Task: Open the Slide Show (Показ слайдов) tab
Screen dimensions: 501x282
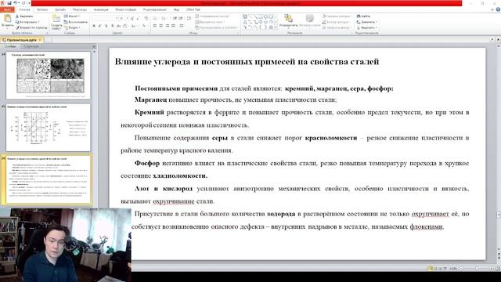Action: click(x=125, y=9)
